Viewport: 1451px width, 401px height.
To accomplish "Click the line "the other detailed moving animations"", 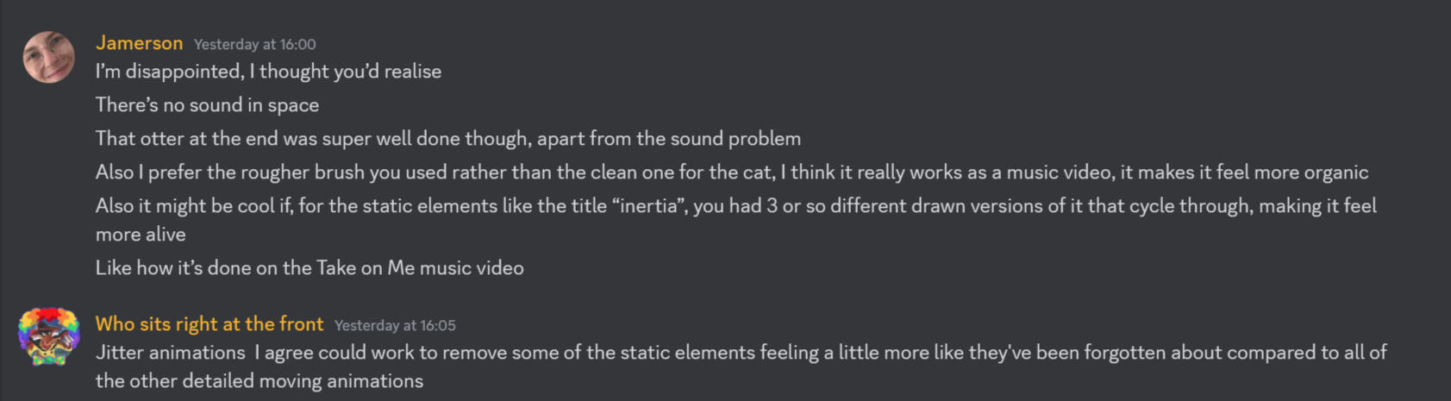I will (x=260, y=381).
